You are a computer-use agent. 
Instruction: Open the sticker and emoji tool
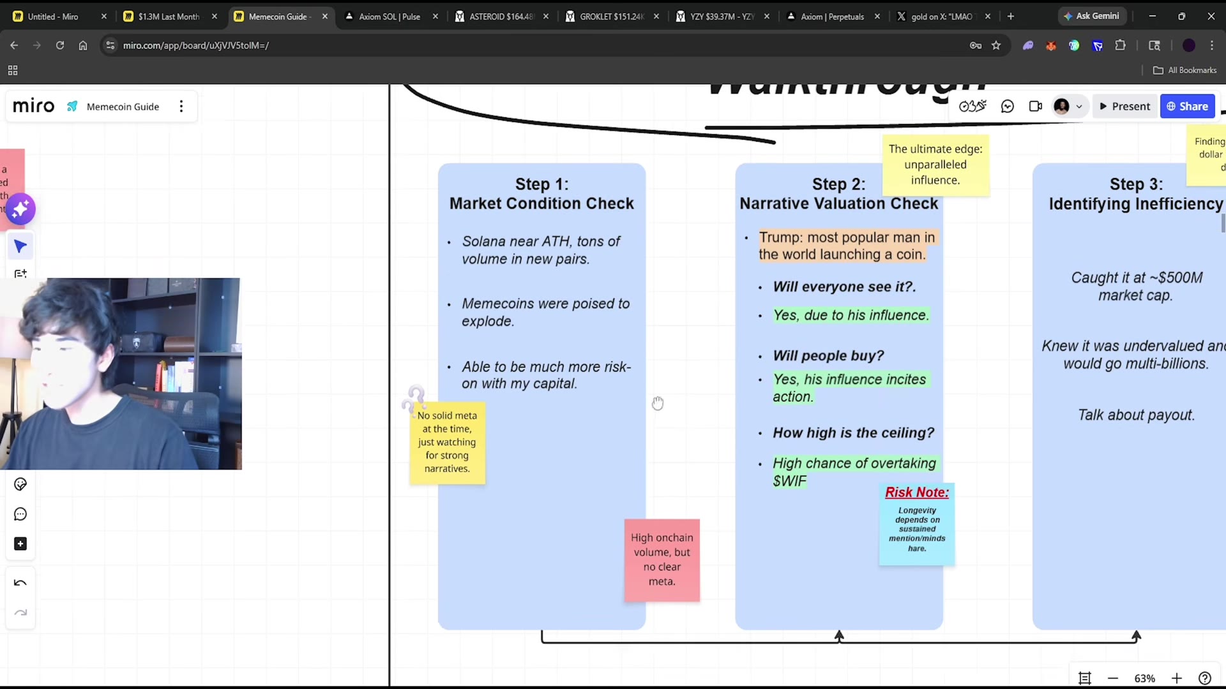pos(20,484)
